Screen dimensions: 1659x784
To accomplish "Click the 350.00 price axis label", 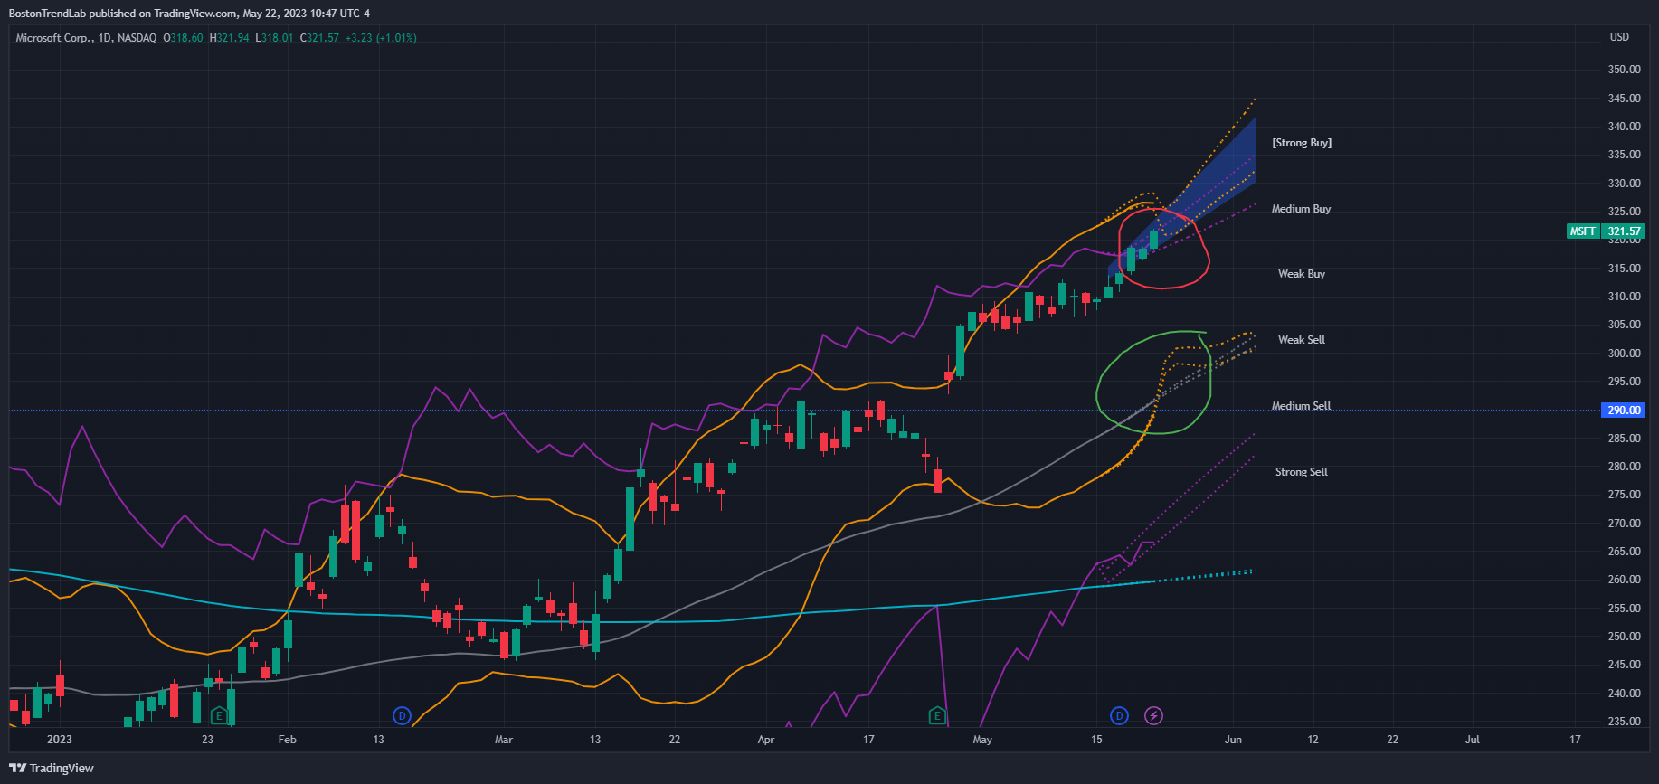I will pyautogui.click(x=1624, y=70).
